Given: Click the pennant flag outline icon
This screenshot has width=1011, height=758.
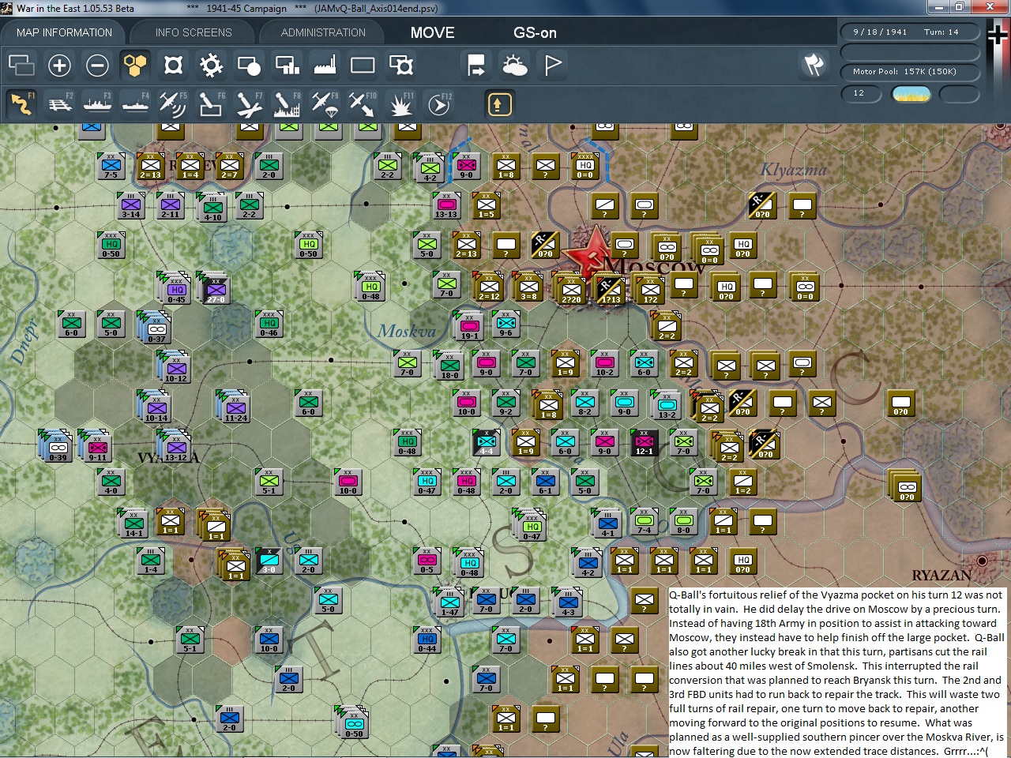Looking at the screenshot, I should [x=553, y=65].
